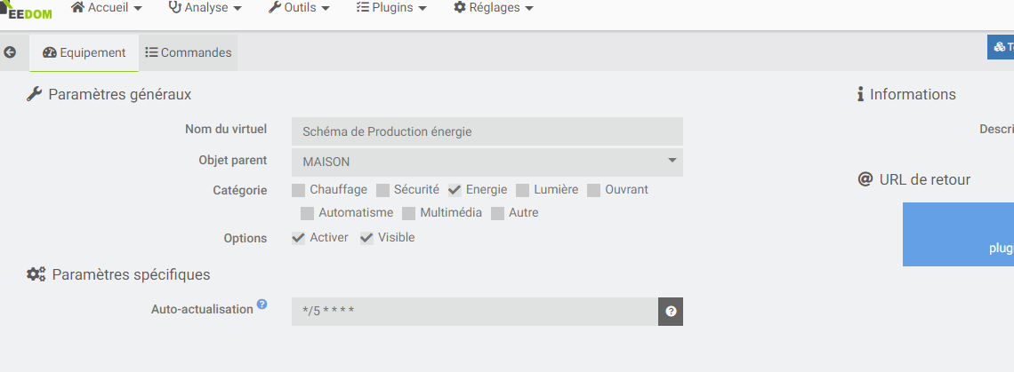Click the cron helper question mark button
1014x372 pixels.
(x=671, y=312)
